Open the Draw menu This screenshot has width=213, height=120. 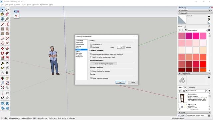[24, 5]
